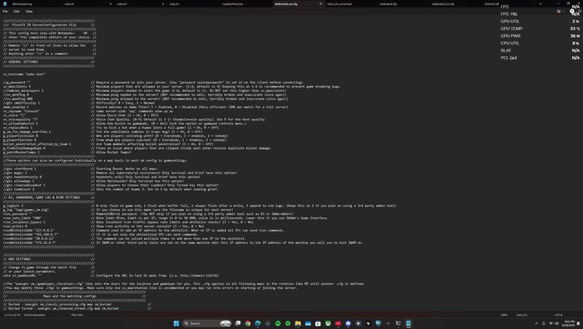Viewport: 583px width, 329px height.
Task: Switch to the start_zm_server.bat tab
Action: tap(340, 4)
